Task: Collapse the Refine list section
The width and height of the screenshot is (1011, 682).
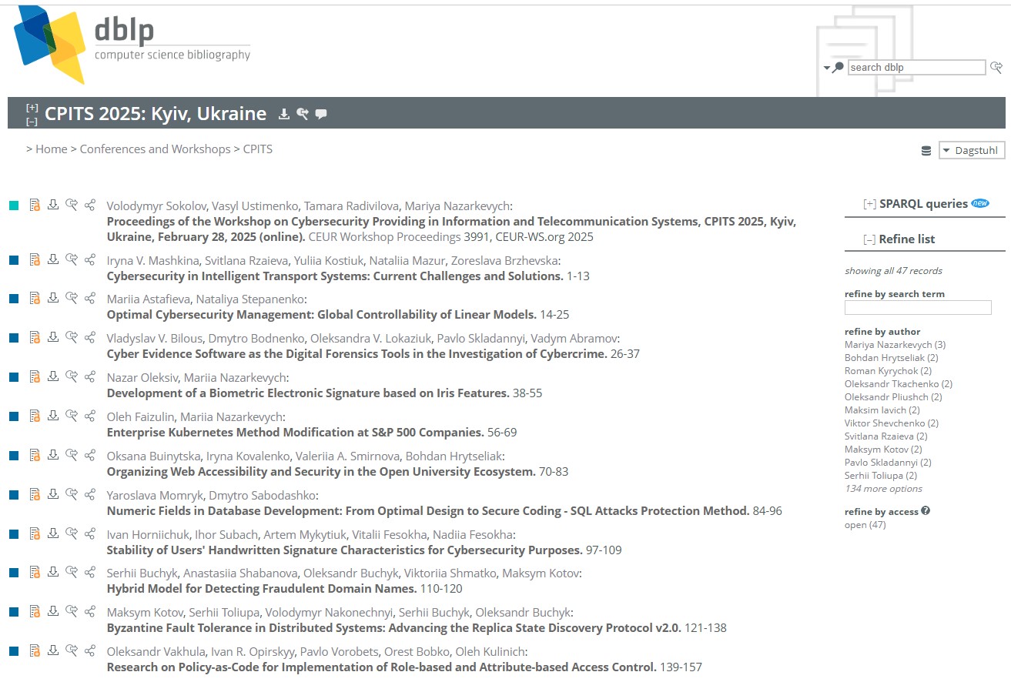Action: 869,239
